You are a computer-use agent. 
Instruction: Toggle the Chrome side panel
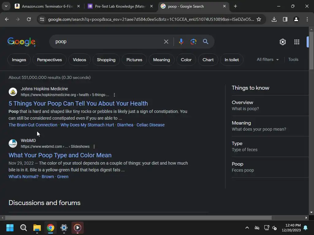285,19
